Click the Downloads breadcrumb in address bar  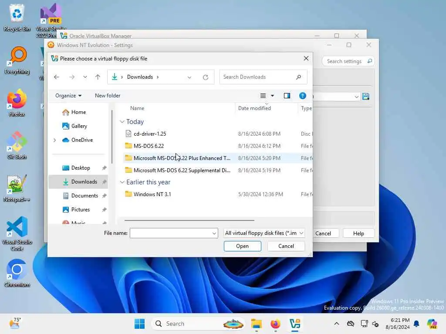coord(140,77)
